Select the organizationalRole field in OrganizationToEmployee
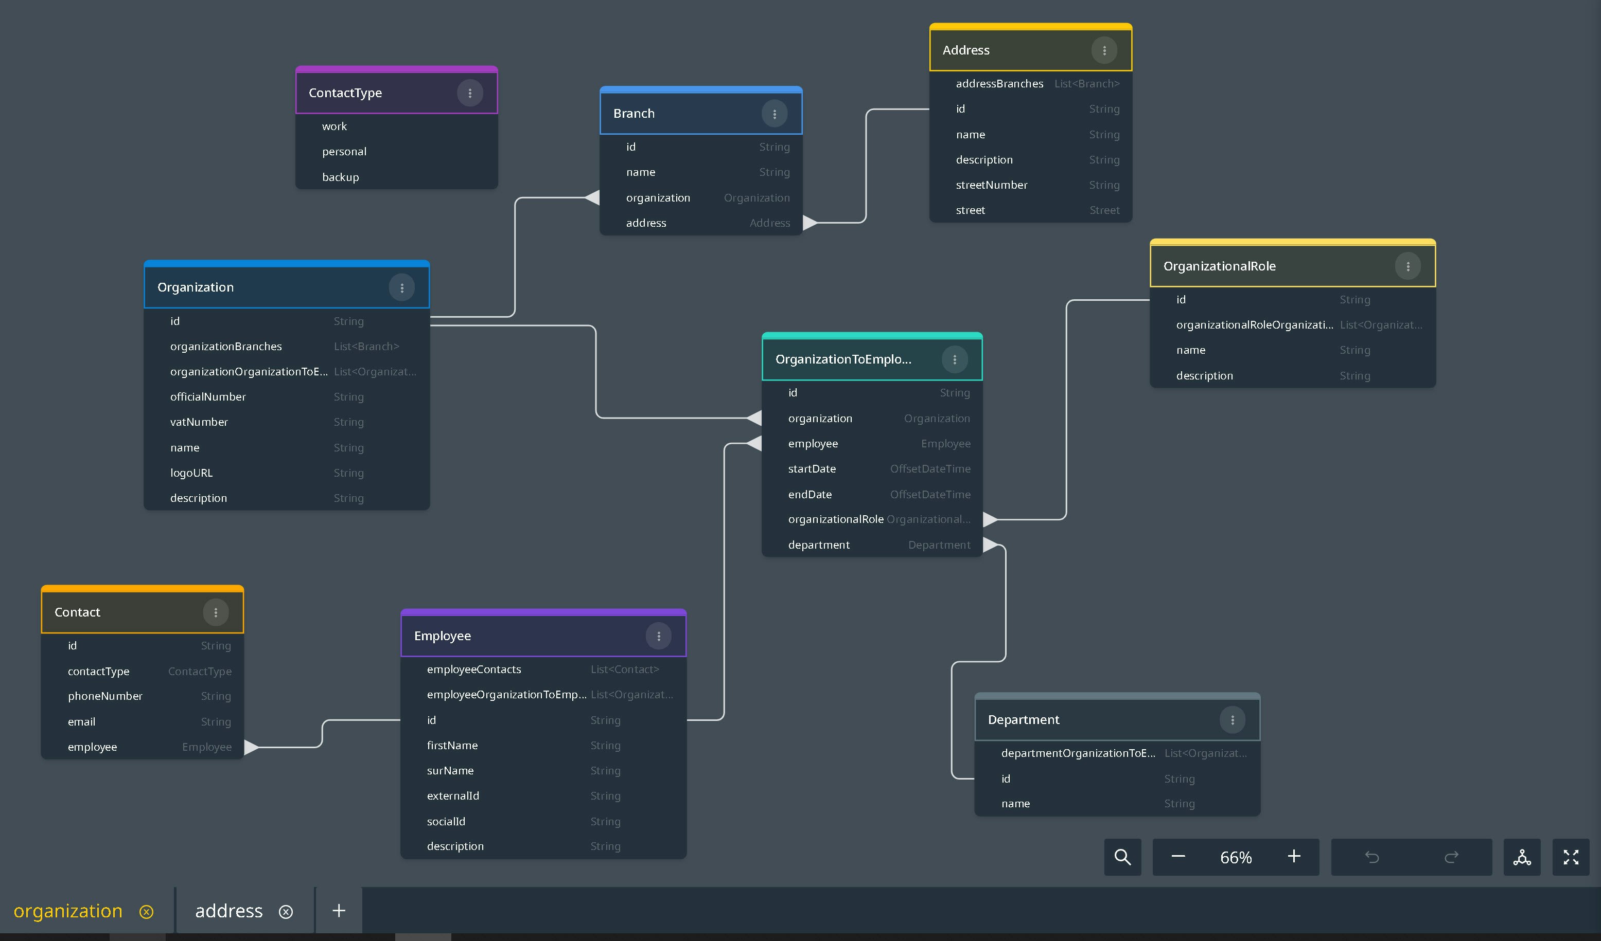 pyautogui.click(x=835, y=519)
